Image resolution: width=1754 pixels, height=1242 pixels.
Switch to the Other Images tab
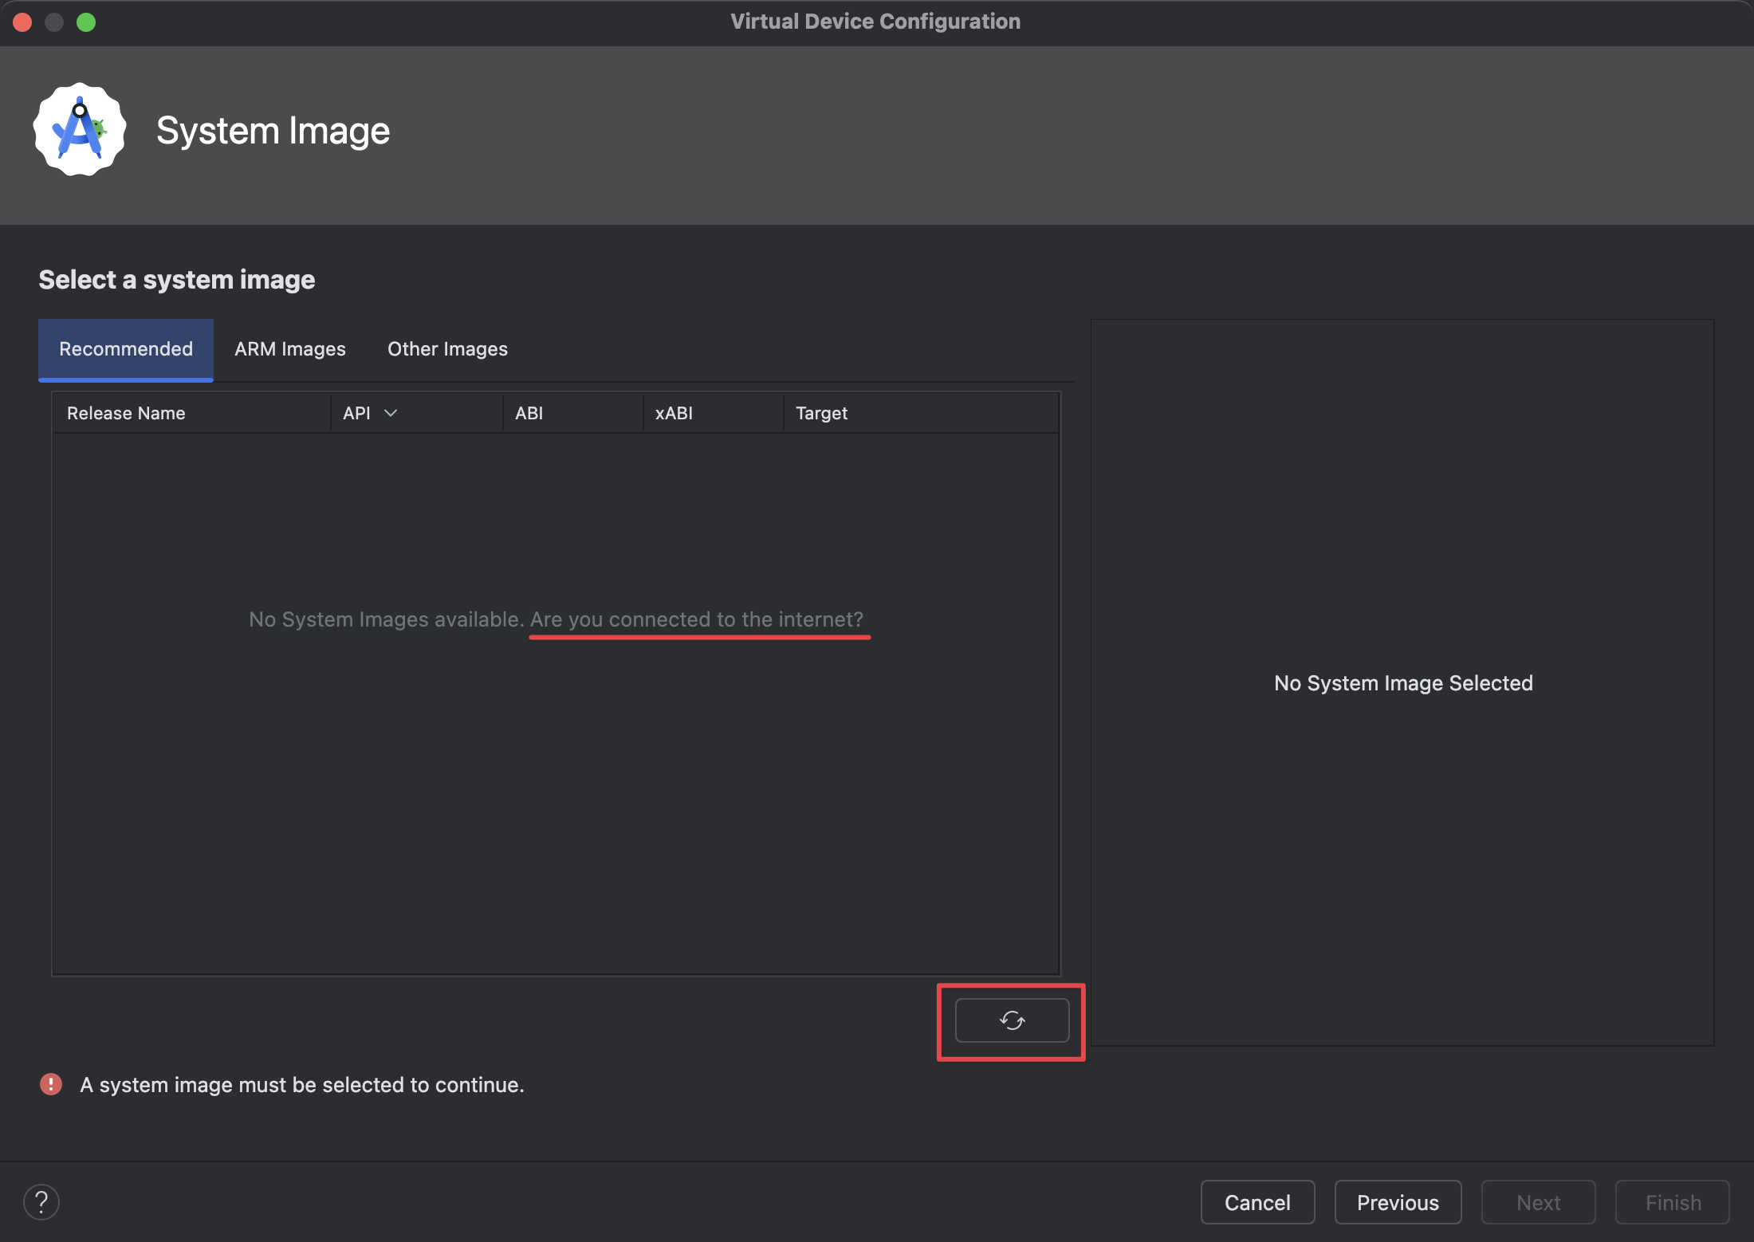click(447, 349)
